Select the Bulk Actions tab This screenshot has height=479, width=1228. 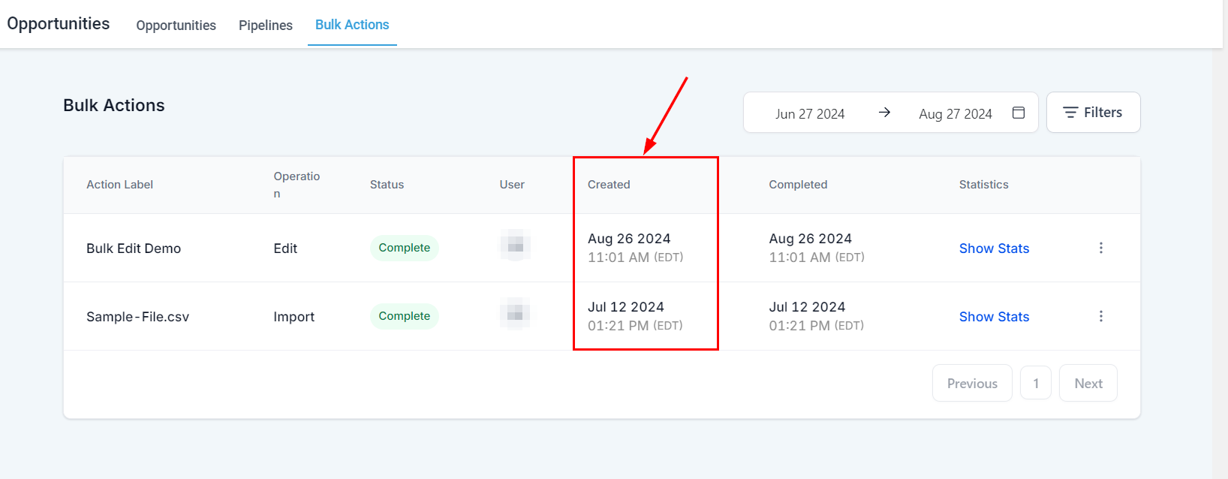tap(352, 25)
